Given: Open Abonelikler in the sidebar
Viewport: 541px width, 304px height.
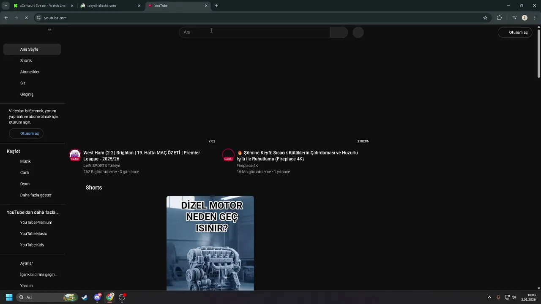Looking at the screenshot, I should pos(32,72).
